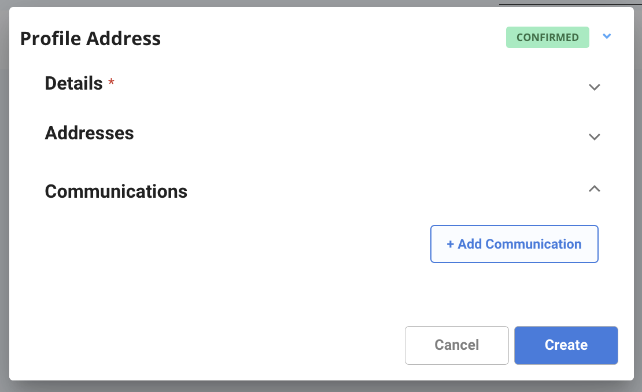Expand the Details section chevron
642x392 pixels.
pyautogui.click(x=594, y=87)
